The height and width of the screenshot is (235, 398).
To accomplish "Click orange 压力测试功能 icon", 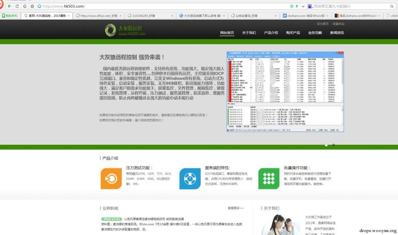I will [x=111, y=178].
